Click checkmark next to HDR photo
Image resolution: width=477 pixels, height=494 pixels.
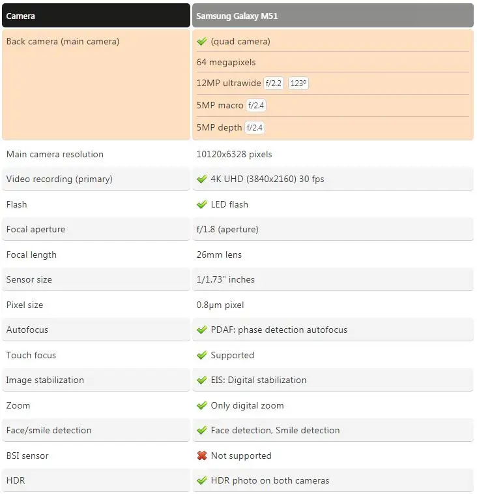(202, 480)
